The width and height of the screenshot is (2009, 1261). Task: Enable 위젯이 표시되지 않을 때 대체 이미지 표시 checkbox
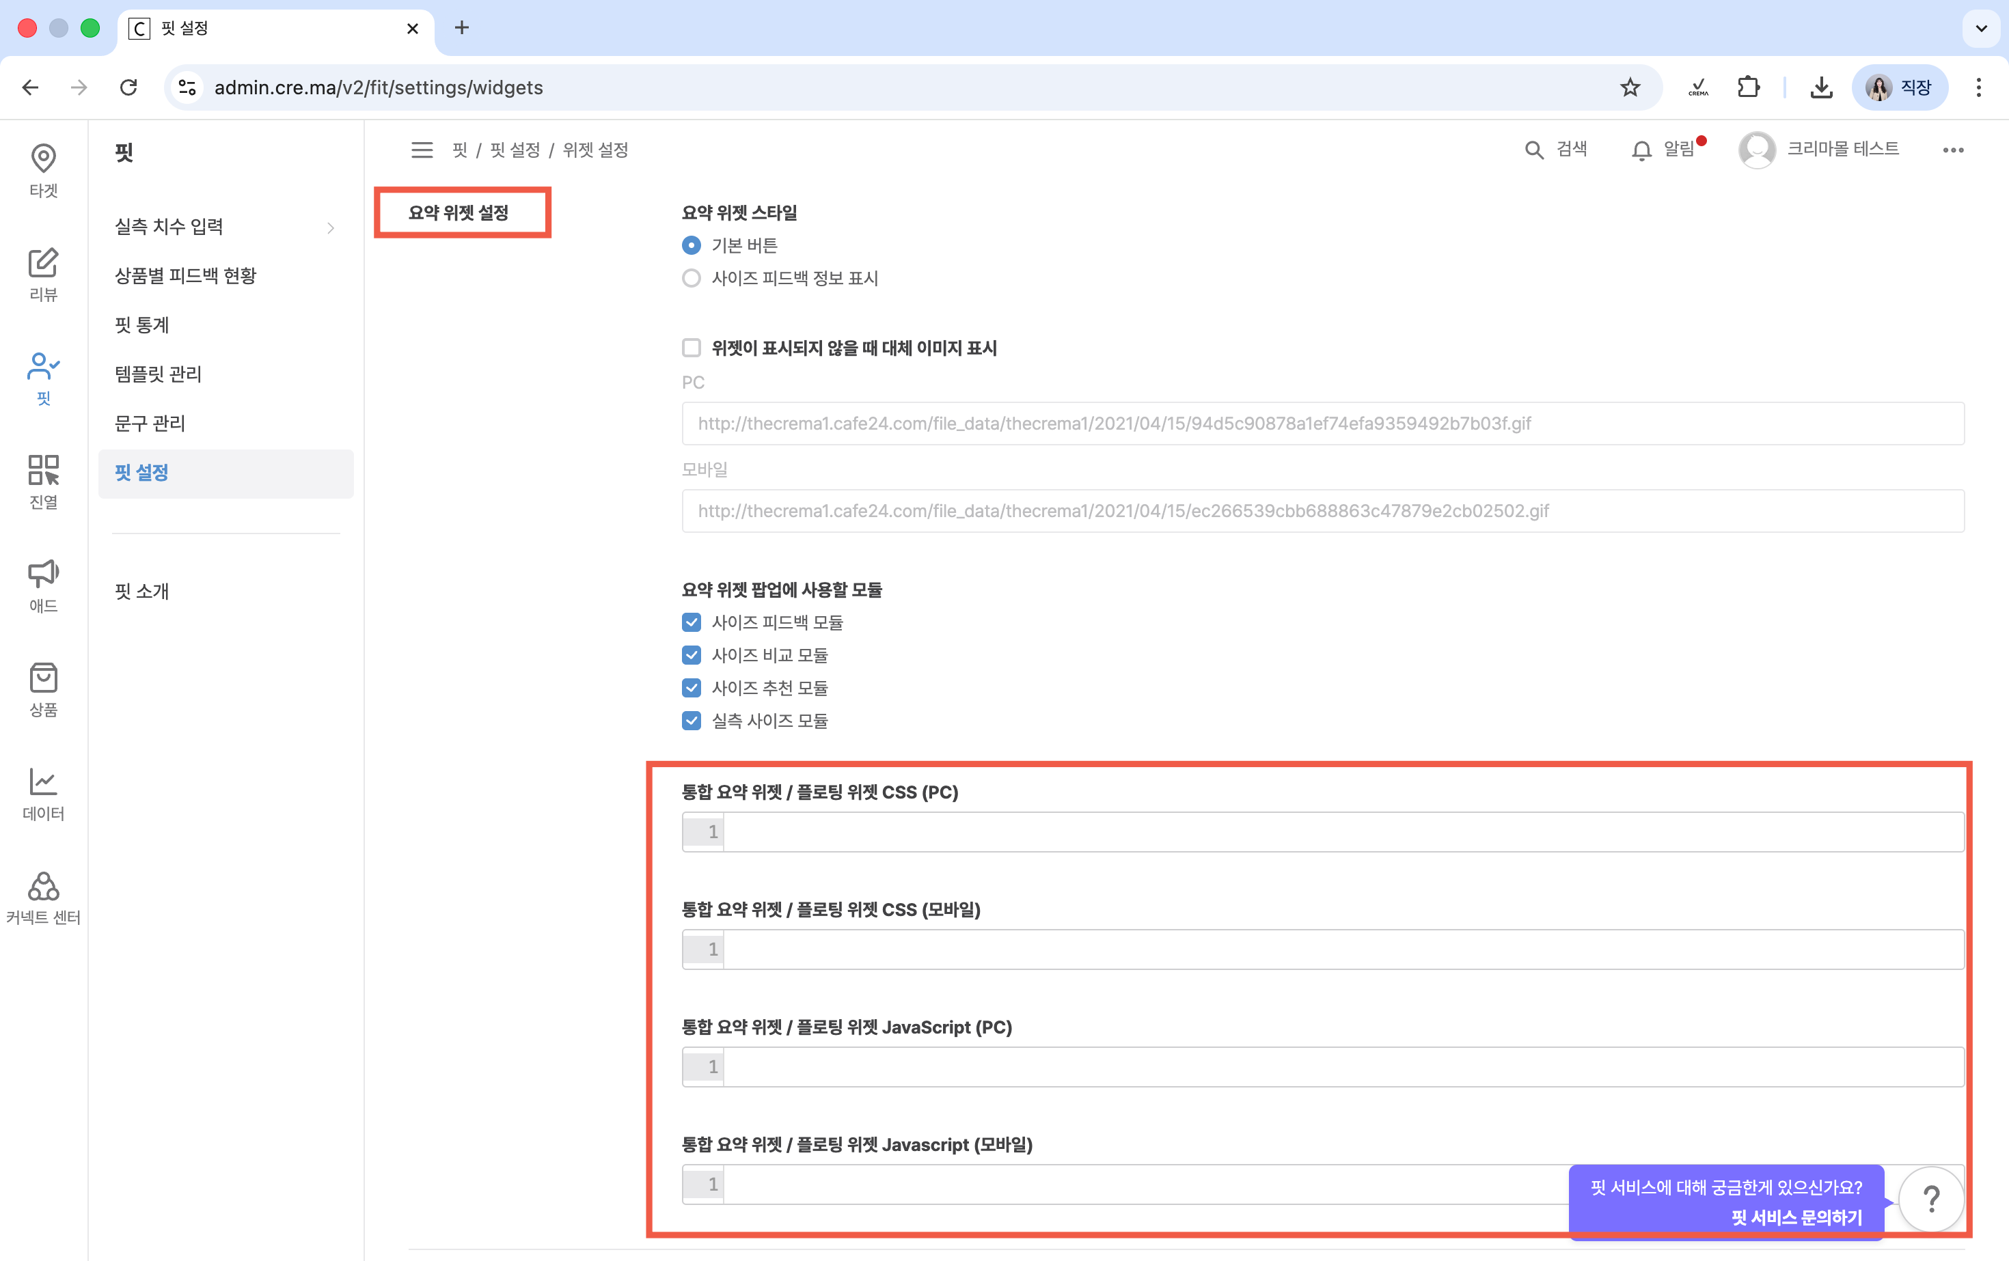pos(692,348)
